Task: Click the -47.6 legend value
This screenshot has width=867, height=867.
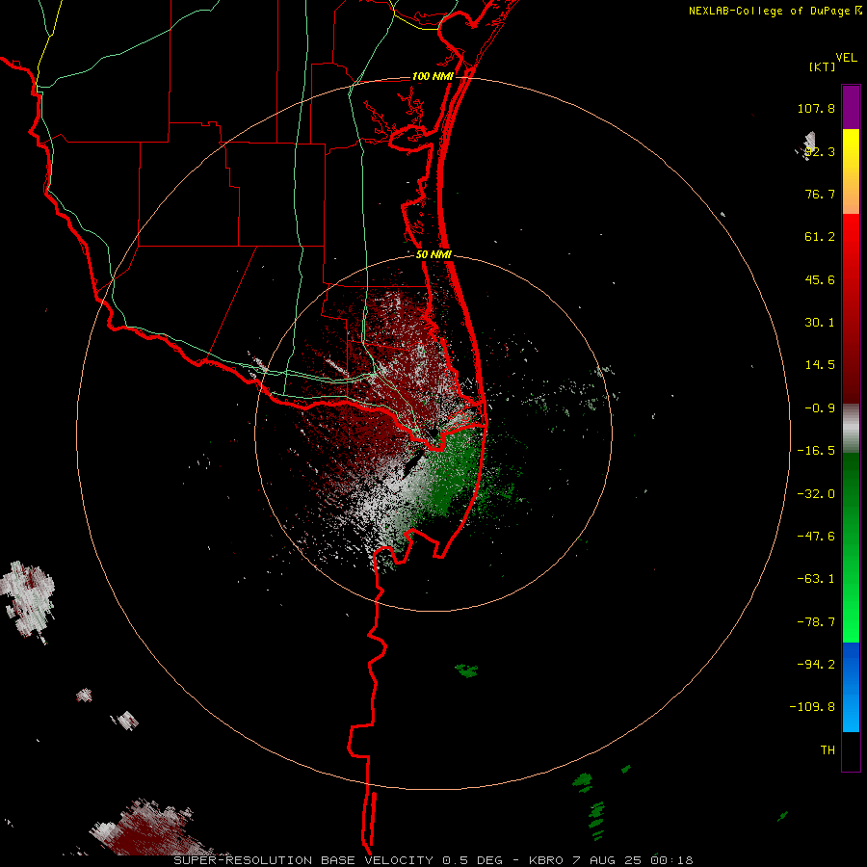Action: 816,537
